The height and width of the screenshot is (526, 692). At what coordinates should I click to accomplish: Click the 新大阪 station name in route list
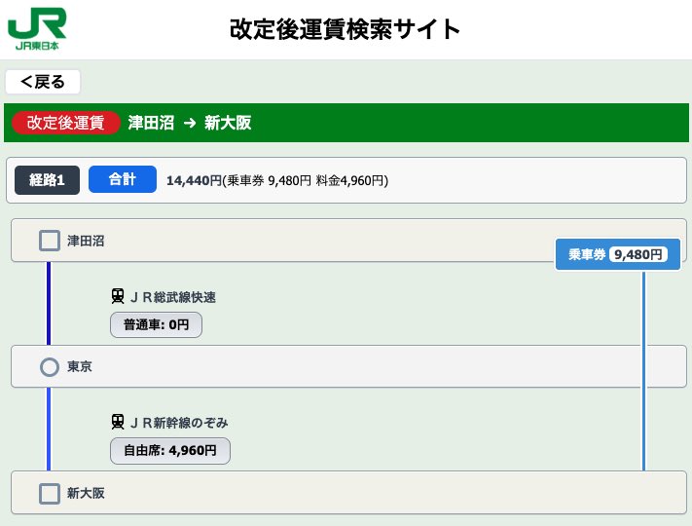tap(86, 493)
